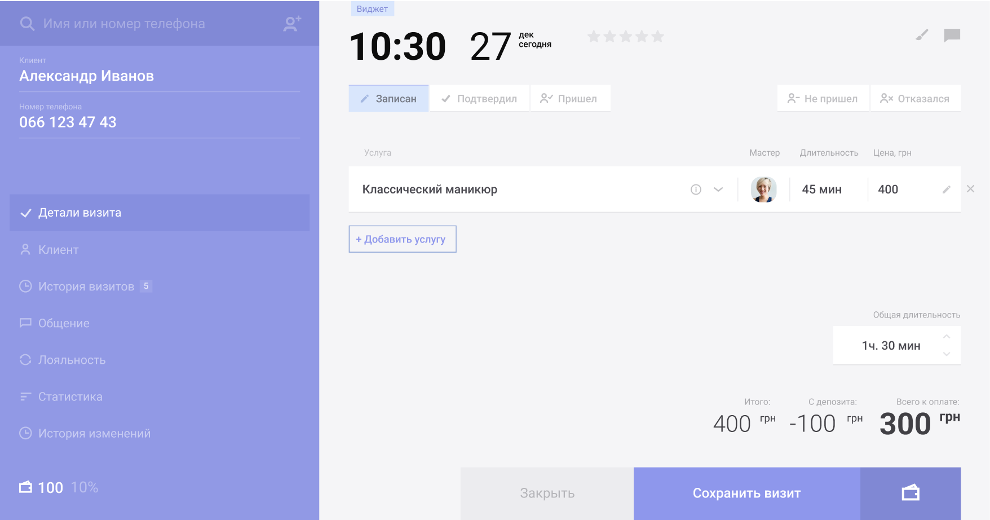
Task: Mark client as Не пришел
Action: (823, 99)
